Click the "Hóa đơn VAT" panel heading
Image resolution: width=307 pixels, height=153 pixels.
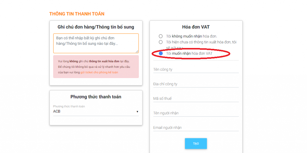click(x=196, y=27)
